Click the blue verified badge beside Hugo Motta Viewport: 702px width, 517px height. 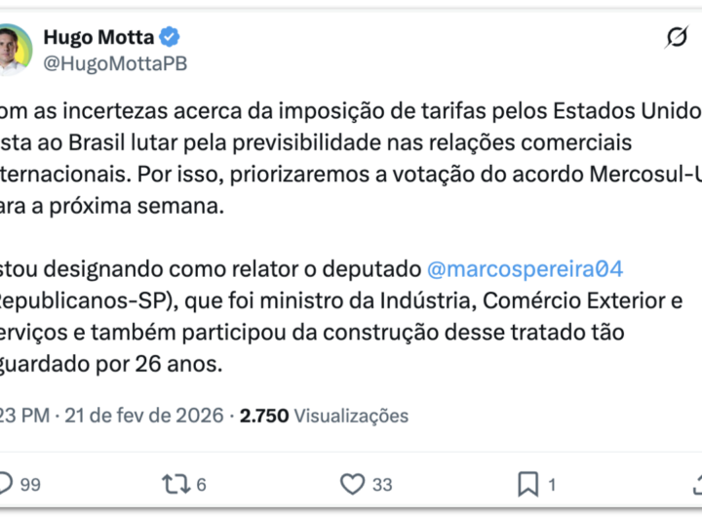(x=170, y=38)
